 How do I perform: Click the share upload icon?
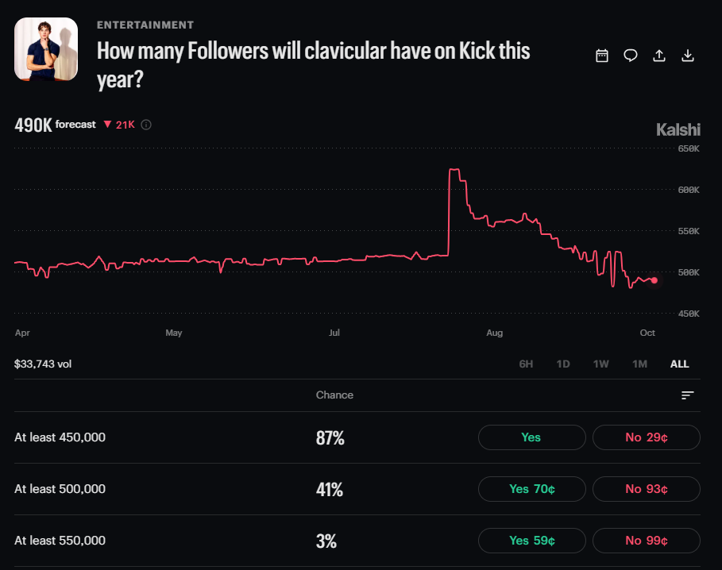click(659, 56)
